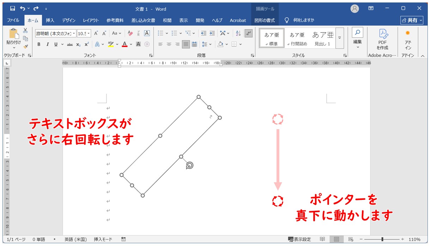Viewport: 431px width, 246px height.
Task: Click the Save icon in title bar
Action: 13,8
